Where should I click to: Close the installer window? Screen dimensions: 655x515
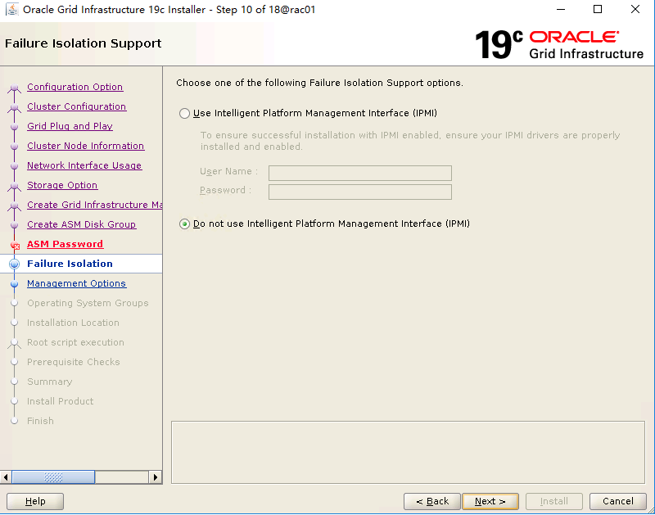click(635, 9)
